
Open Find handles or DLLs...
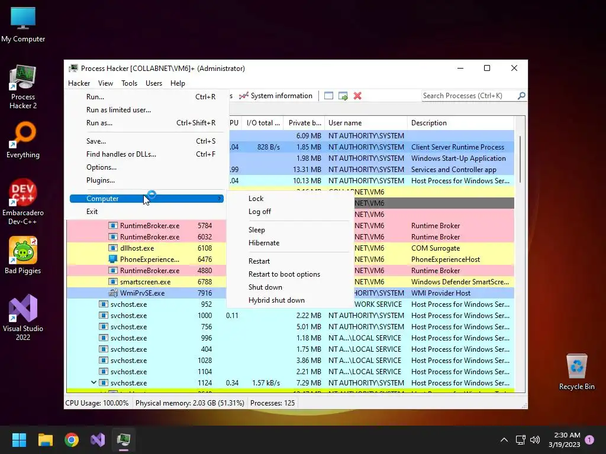tap(147, 154)
